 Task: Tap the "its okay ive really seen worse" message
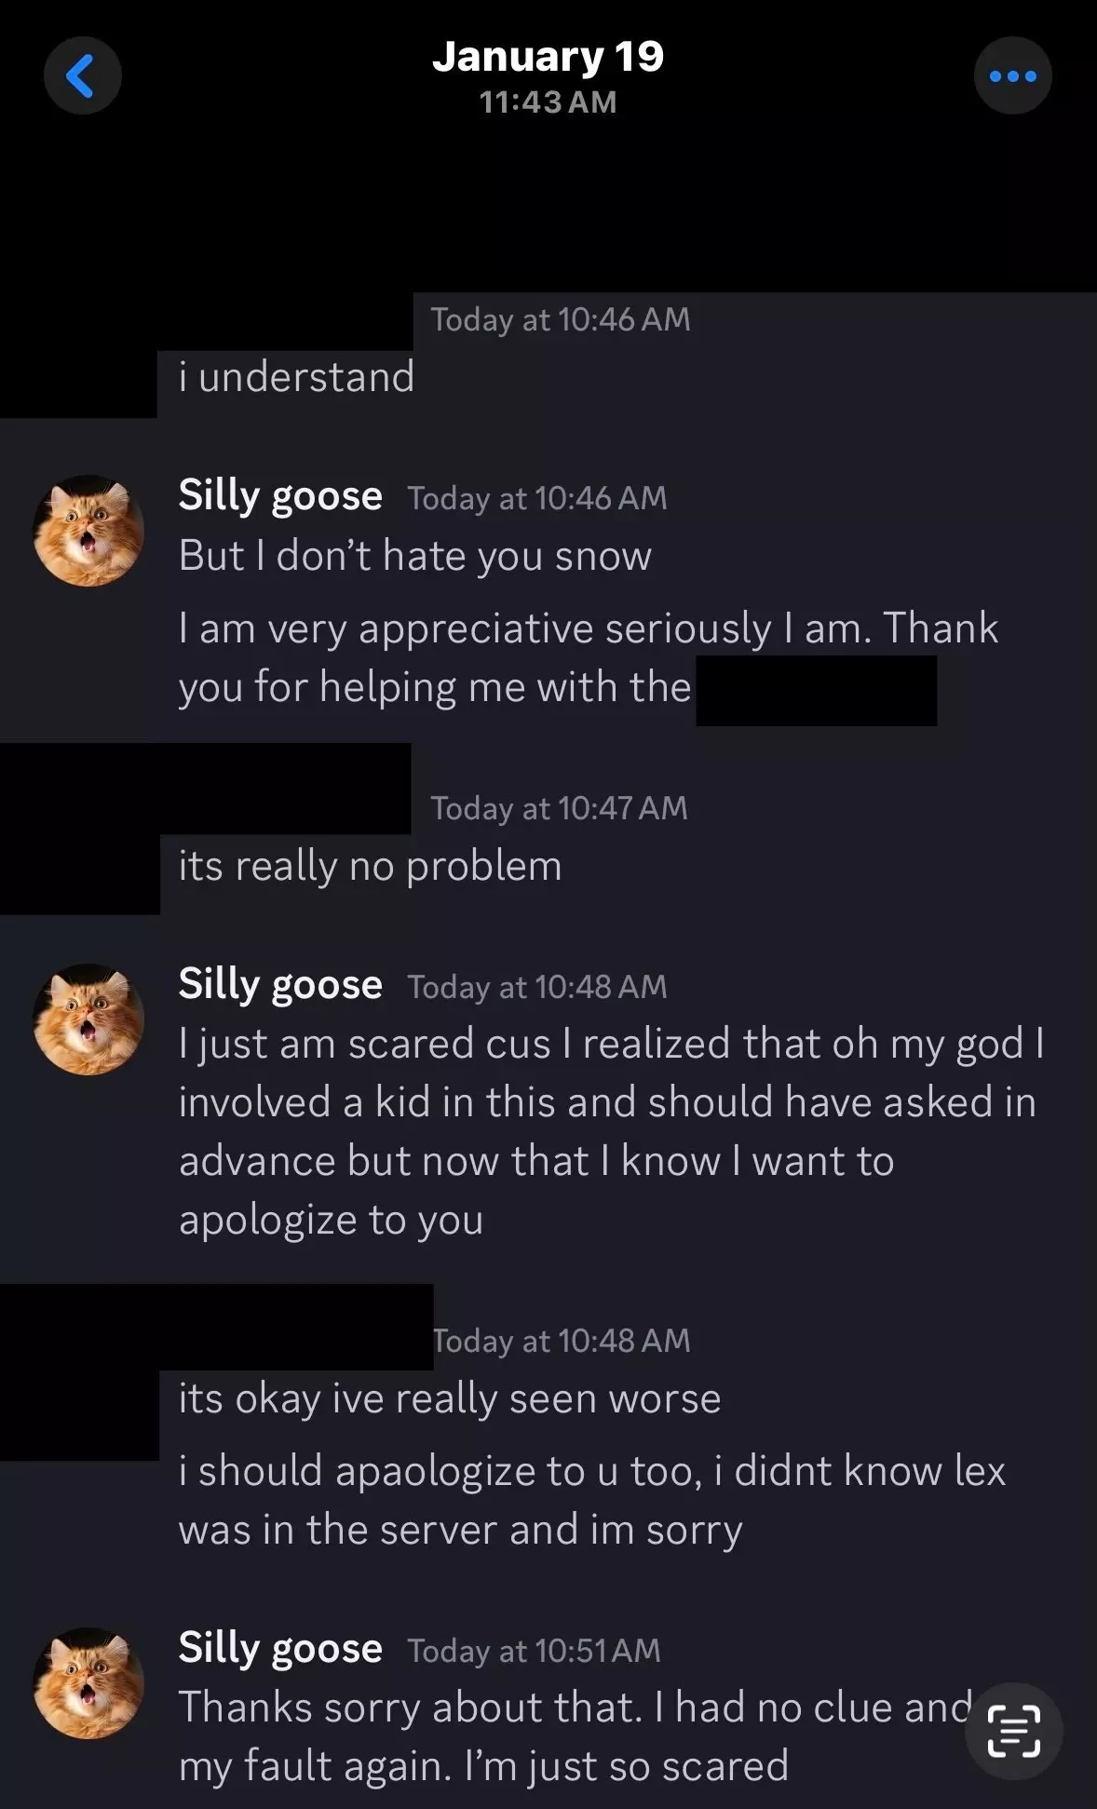(x=450, y=1398)
